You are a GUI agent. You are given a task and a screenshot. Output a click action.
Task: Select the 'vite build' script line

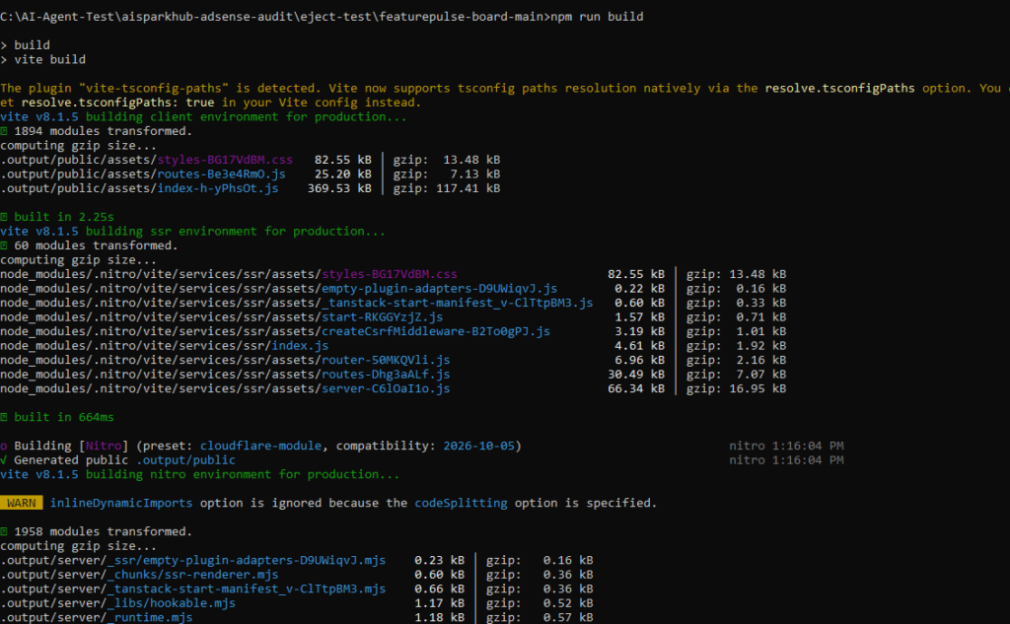[x=43, y=59]
